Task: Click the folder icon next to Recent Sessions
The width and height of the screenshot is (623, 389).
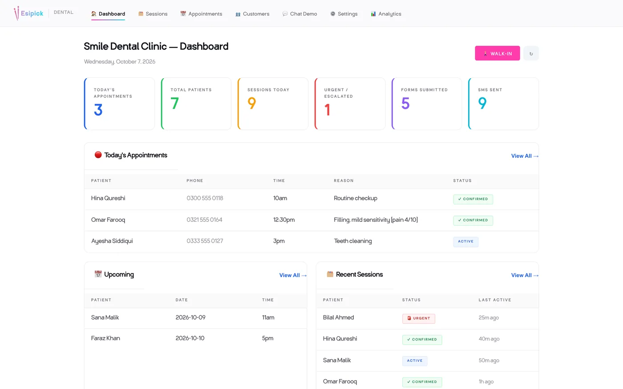Action: (330, 274)
